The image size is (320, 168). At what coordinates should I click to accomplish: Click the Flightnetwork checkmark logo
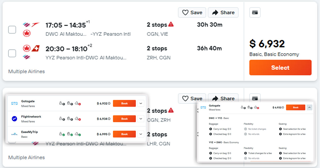click(x=14, y=119)
